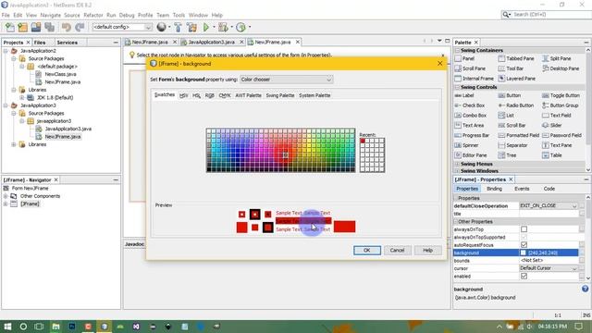Select Radio Button in the Palette
592x333 pixels.
coord(516,105)
